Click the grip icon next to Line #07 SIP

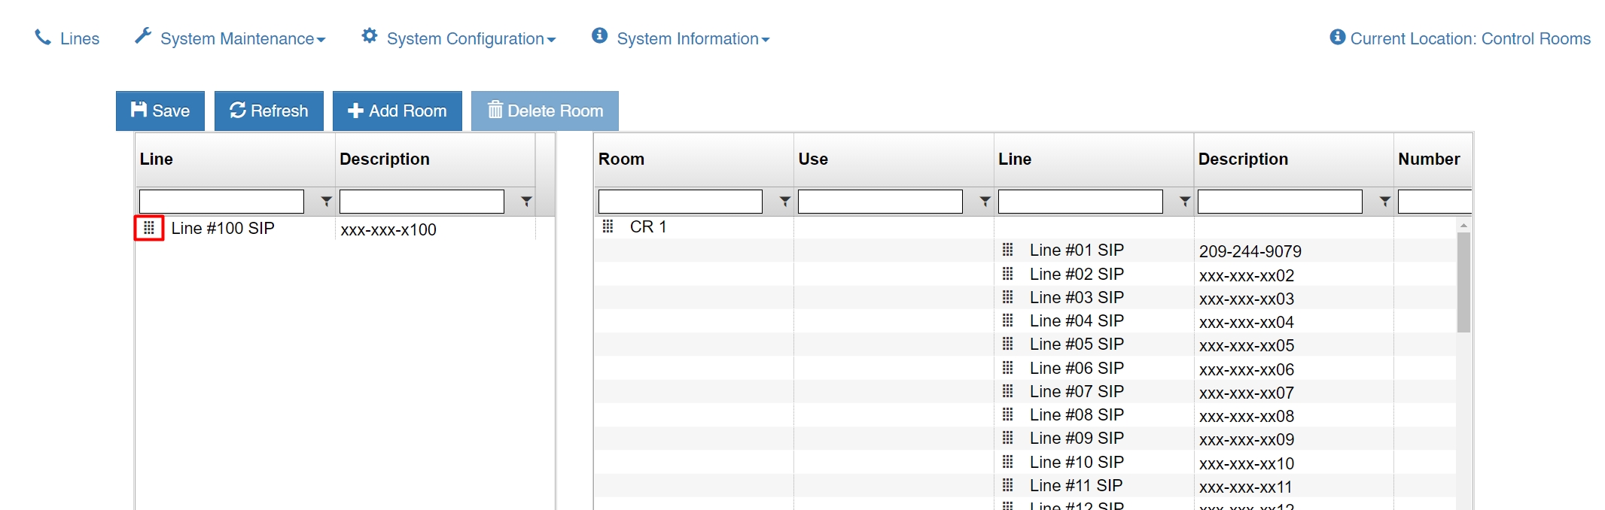click(1008, 390)
